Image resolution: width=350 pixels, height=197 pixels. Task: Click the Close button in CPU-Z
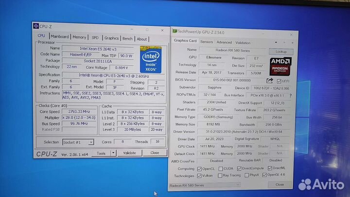[155, 153]
